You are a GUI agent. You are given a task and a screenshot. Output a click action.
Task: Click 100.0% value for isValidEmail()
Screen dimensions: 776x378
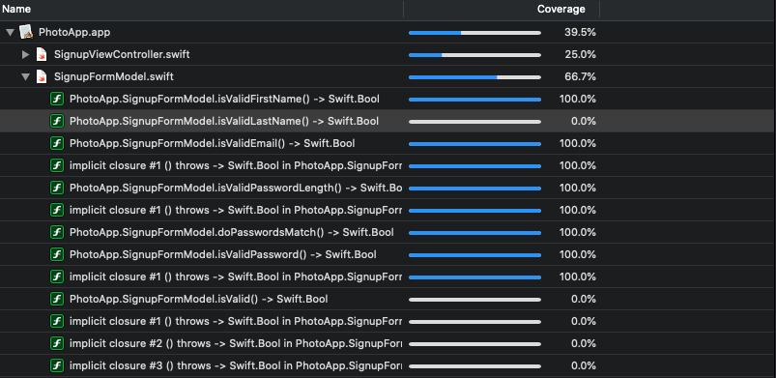click(x=578, y=143)
